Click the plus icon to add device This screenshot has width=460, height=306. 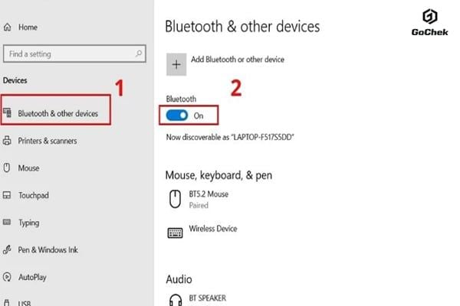click(176, 64)
